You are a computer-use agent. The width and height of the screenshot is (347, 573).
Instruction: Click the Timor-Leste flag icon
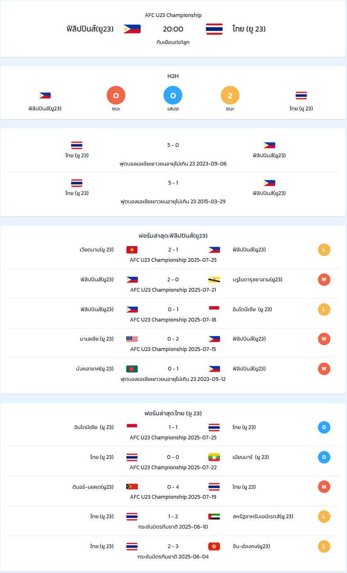click(132, 487)
